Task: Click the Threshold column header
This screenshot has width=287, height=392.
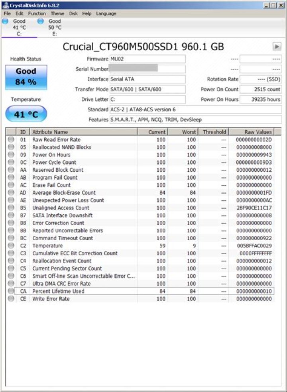Action: [213, 132]
